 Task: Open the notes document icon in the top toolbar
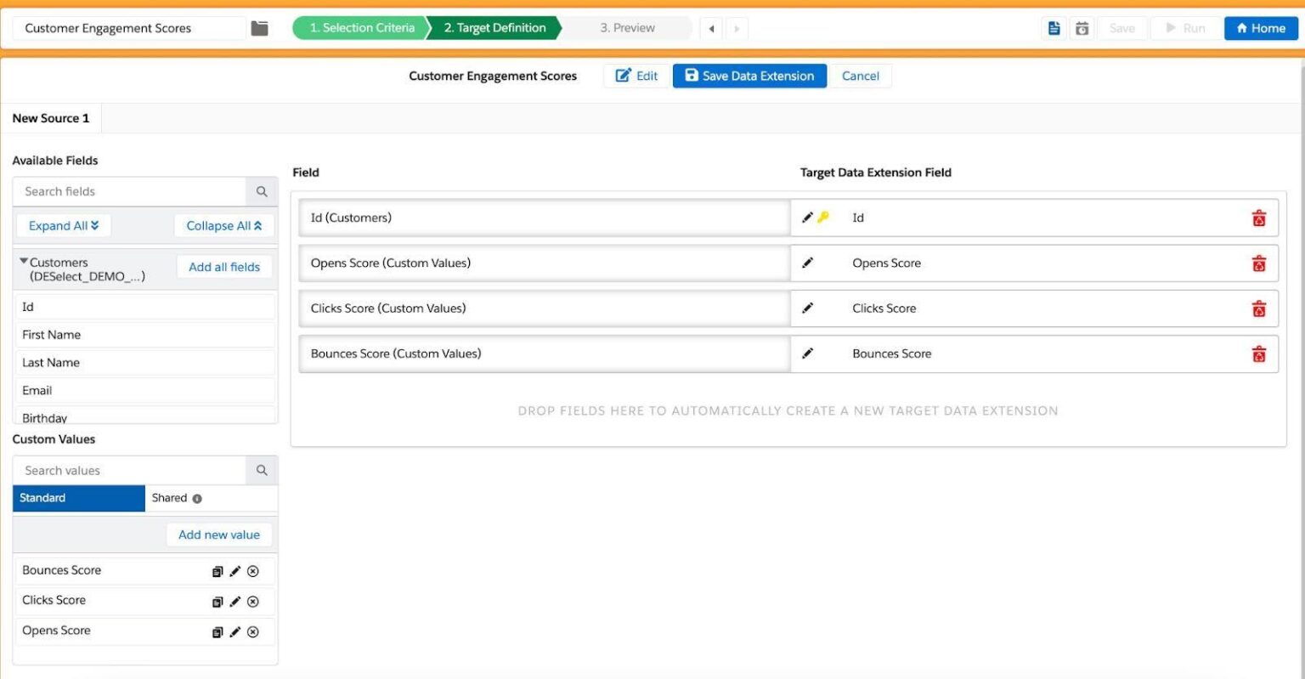click(x=1054, y=27)
